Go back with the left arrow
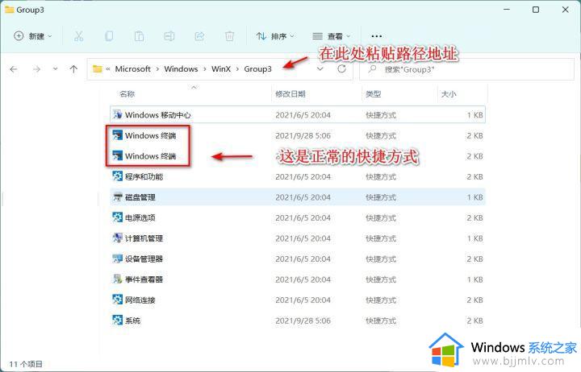The height and width of the screenshot is (372, 581). tap(14, 69)
